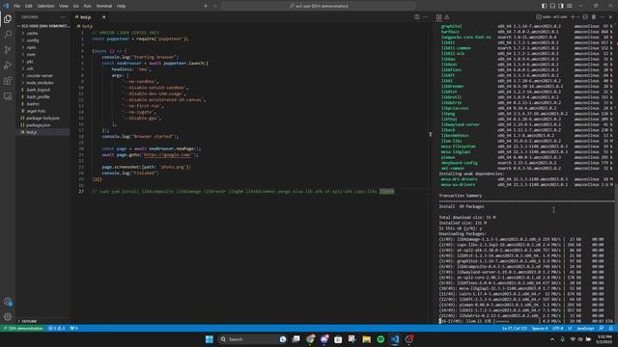Click the notifications bell in status bar

click(610, 328)
